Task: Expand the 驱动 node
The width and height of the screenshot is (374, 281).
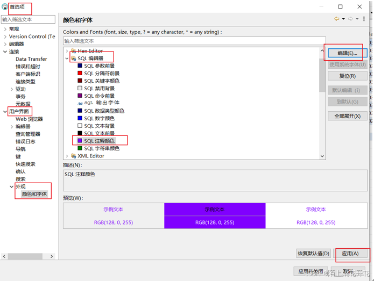Action: pyautogui.click(x=12, y=89)
